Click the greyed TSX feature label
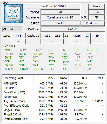This screenshot has width=107, height=124. pyautogui.click(x=77, y=61)
